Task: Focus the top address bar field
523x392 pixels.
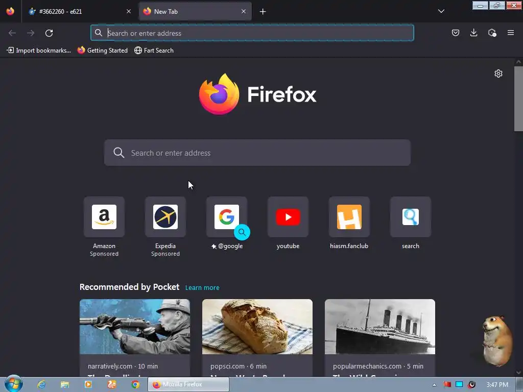Action: tap(252, 33)
